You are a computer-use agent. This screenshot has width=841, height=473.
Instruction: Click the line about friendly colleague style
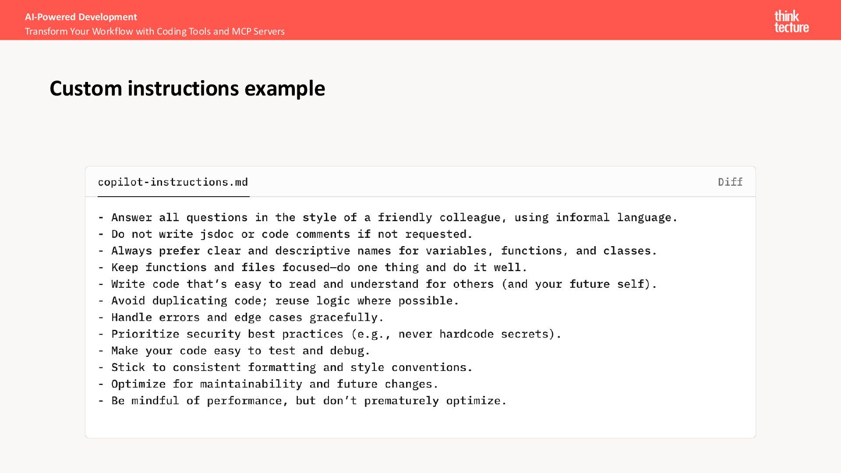[x=388, y=218]
